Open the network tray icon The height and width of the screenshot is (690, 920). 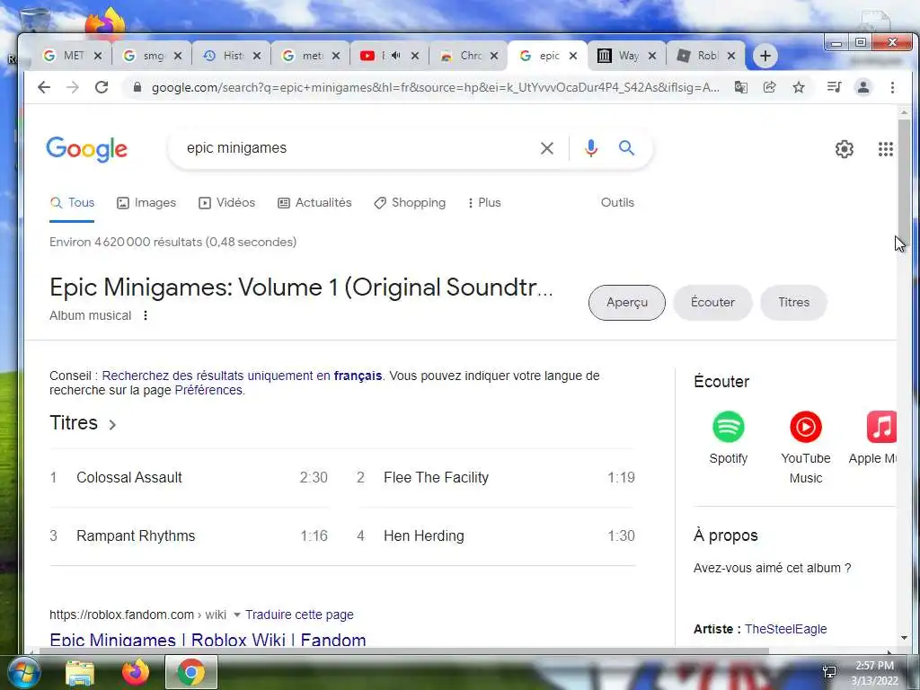829,672
